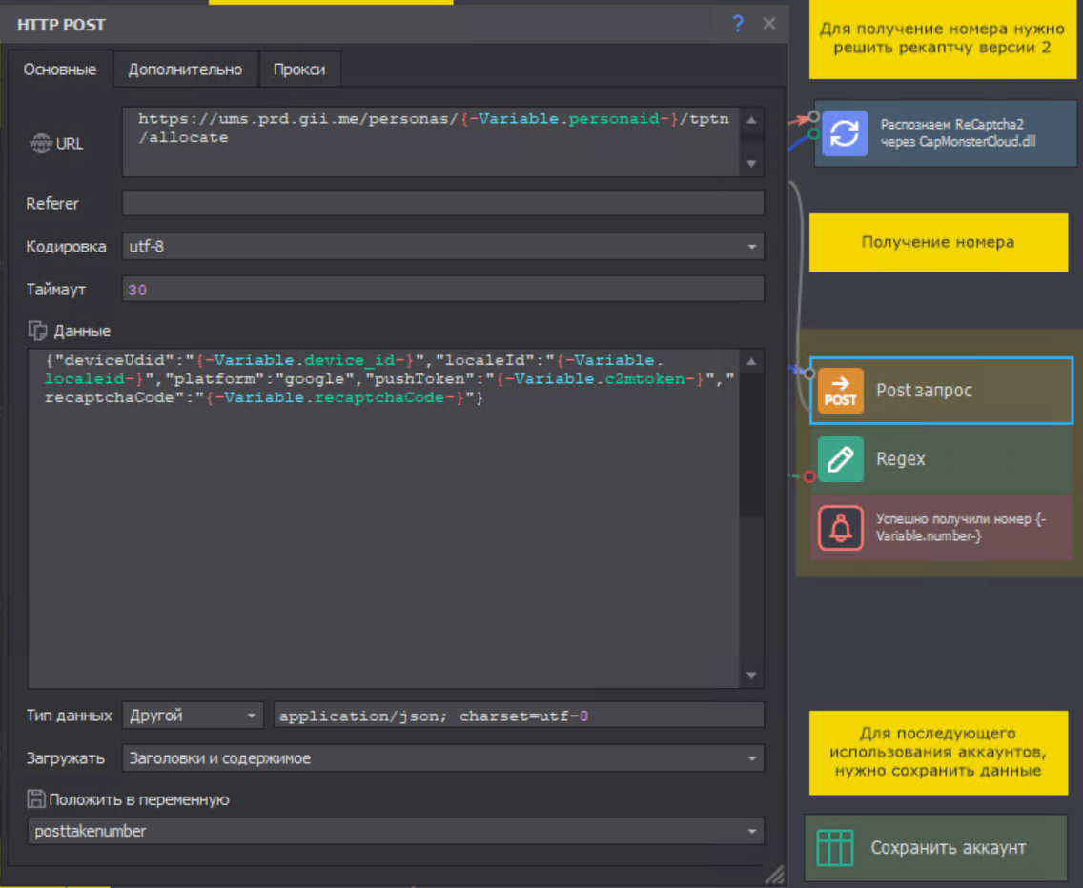
Task: Click the Таймаут field showing 30
Action: coord(442,290)
